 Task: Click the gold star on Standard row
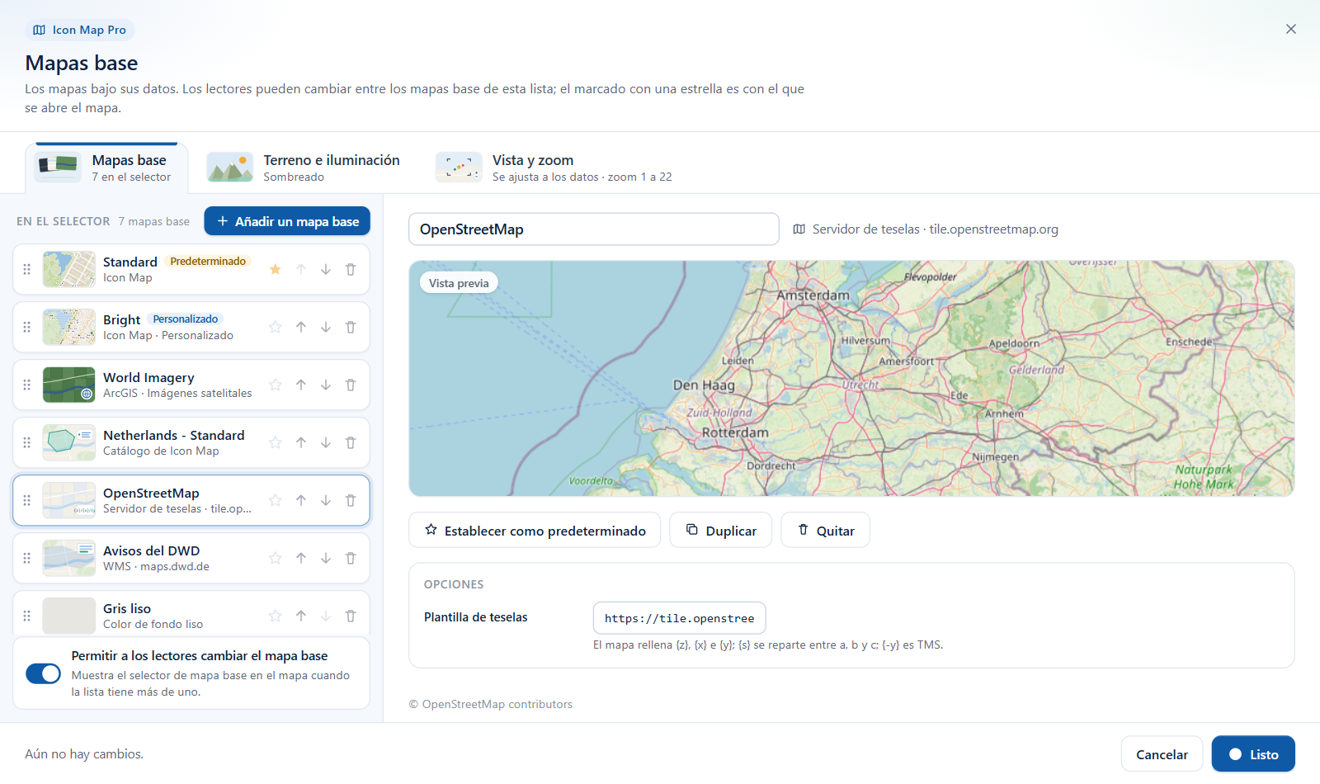coord(276,269)
